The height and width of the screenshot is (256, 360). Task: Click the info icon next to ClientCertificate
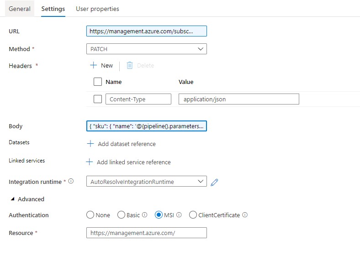245,215
